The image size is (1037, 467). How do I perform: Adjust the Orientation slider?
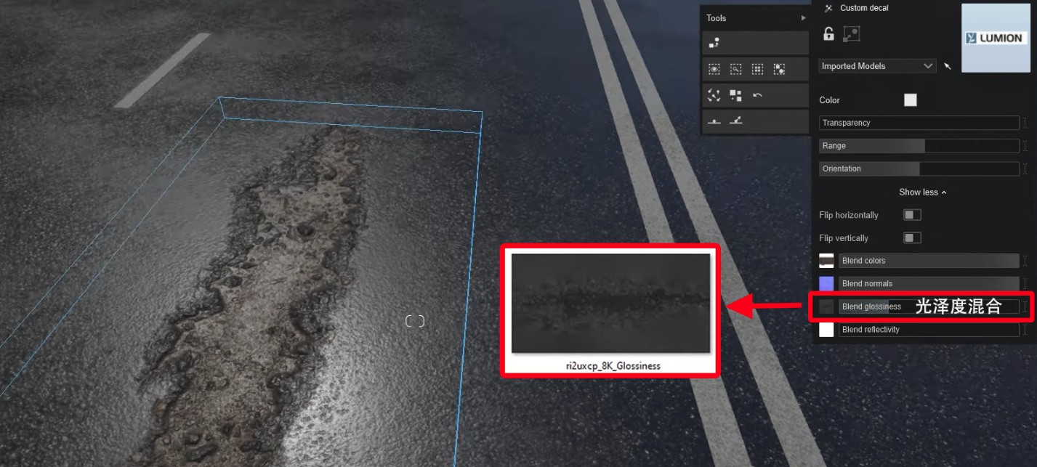point(919,168)
